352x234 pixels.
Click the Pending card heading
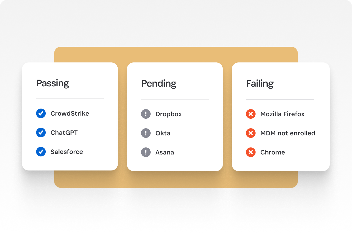[x=159, y=84]
